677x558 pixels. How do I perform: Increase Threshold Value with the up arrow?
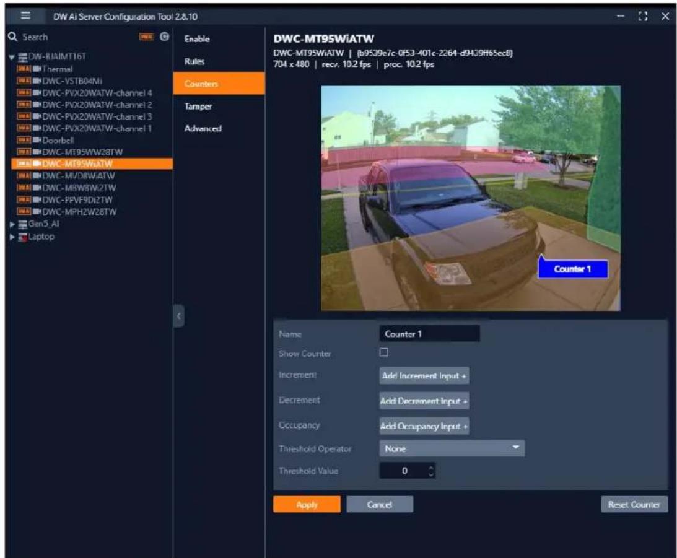431,467
